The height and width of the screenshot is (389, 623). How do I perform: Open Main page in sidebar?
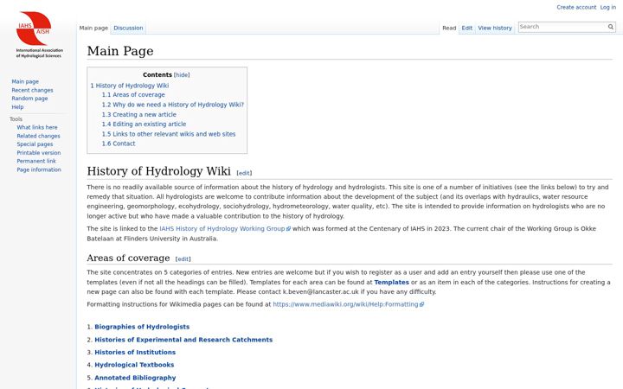coord(25,81)
